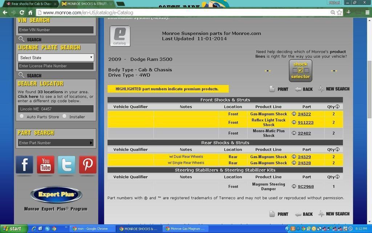Open the Monroe Pinterest icon
372x233 pixels.
88,165
